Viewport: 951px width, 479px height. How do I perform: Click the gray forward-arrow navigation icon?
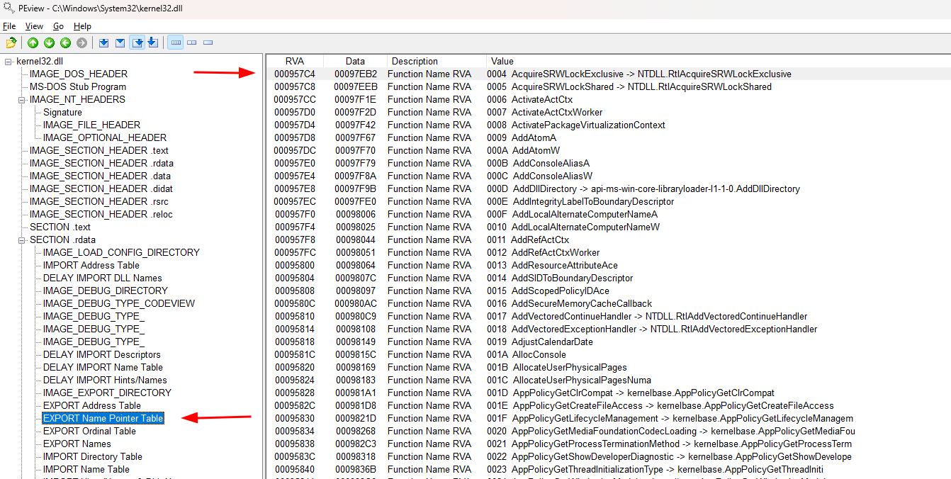coord(81,43)
